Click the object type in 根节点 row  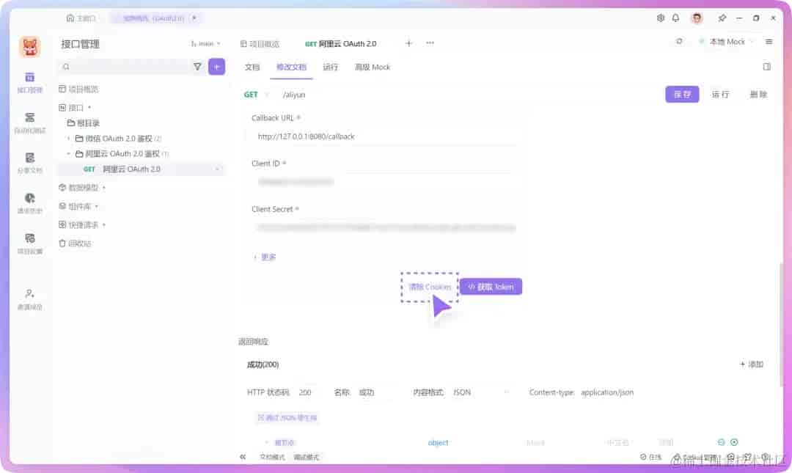438,443
